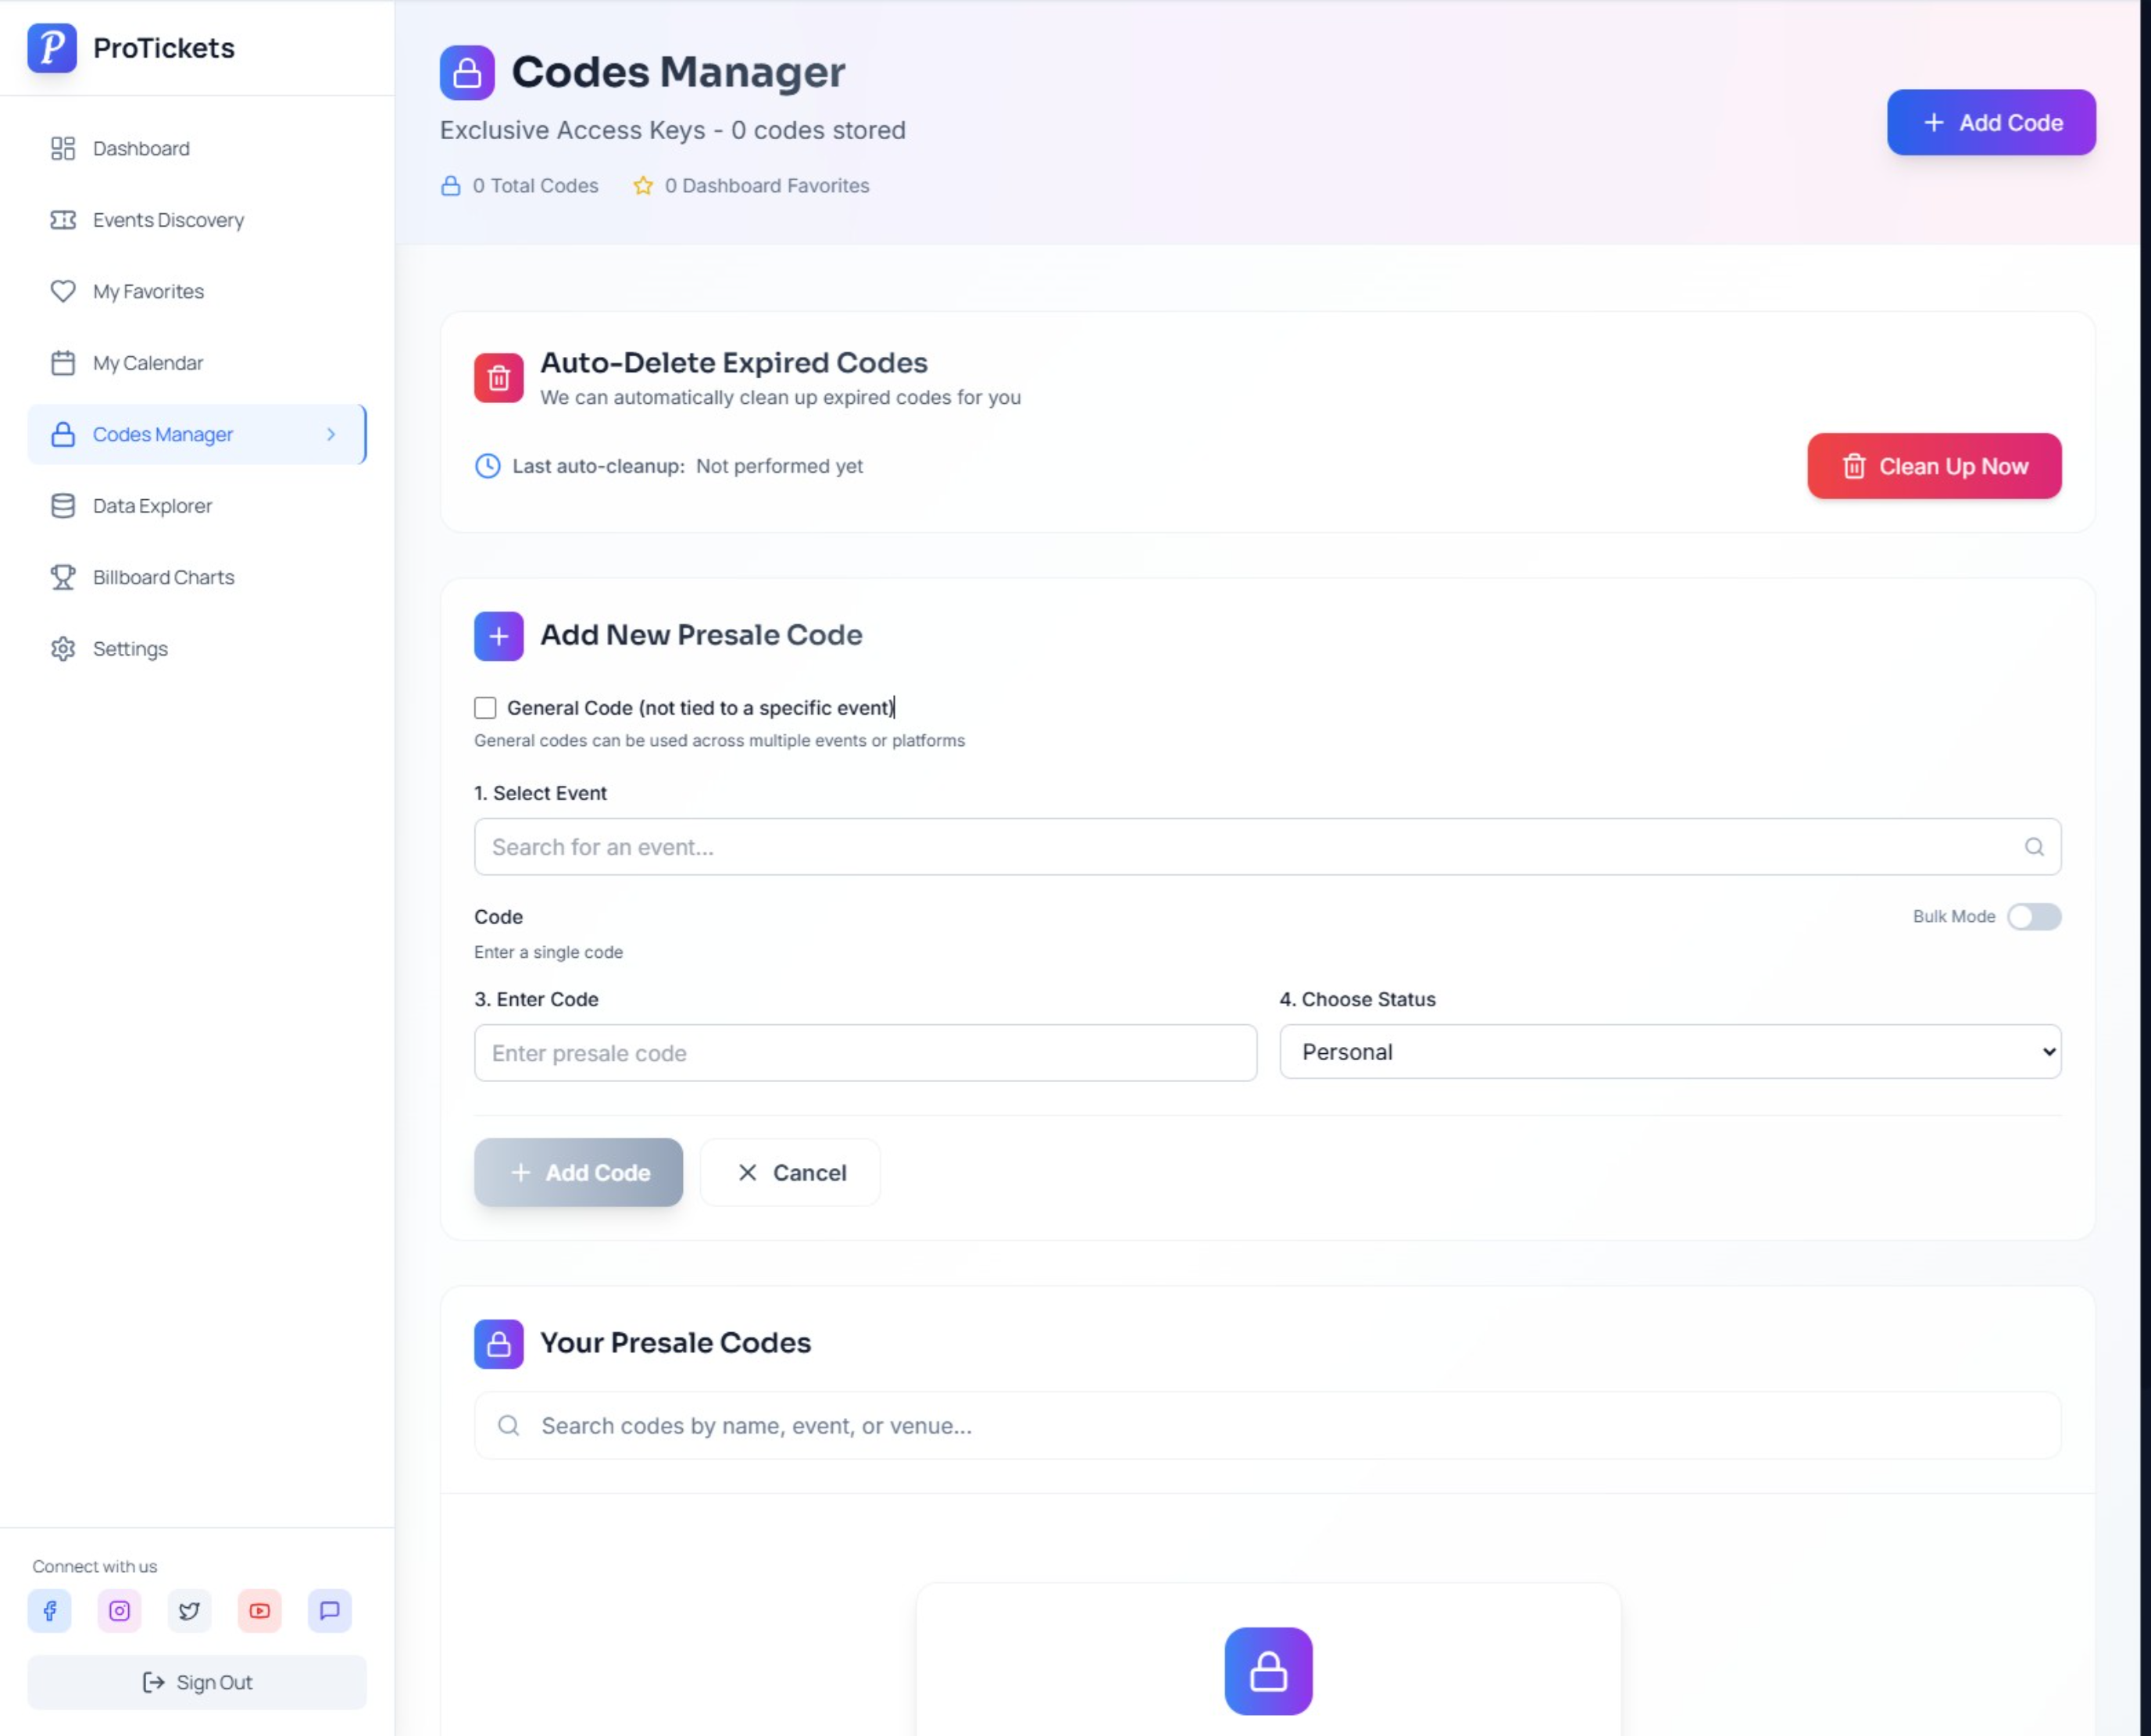The height and width of the screenshot is (1736, 2151).
Task: Click the '0 Dashboard Favorites' text
Action: pos(767,186)
